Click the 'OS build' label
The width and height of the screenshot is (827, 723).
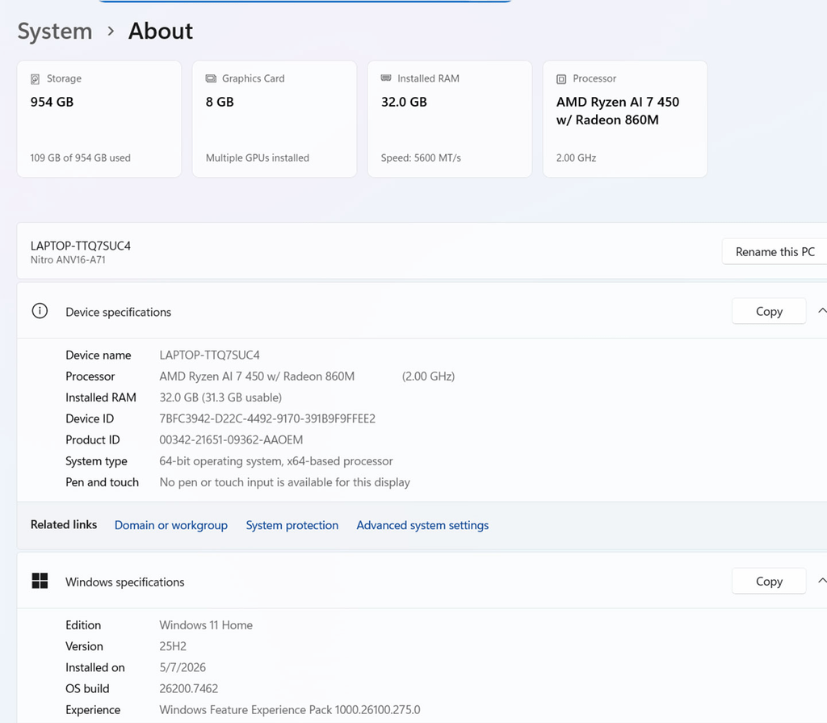coord(87,688)
